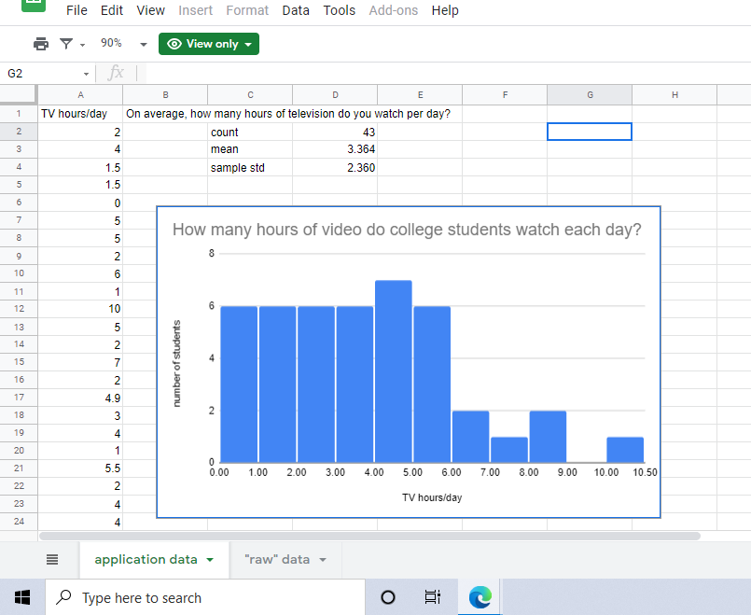Select column H header
Image resolution: width=751 pixels, height=615 pixels.
click(675, 95)
